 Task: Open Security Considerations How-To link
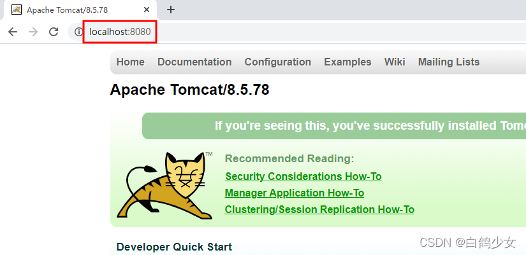[303, 176]
